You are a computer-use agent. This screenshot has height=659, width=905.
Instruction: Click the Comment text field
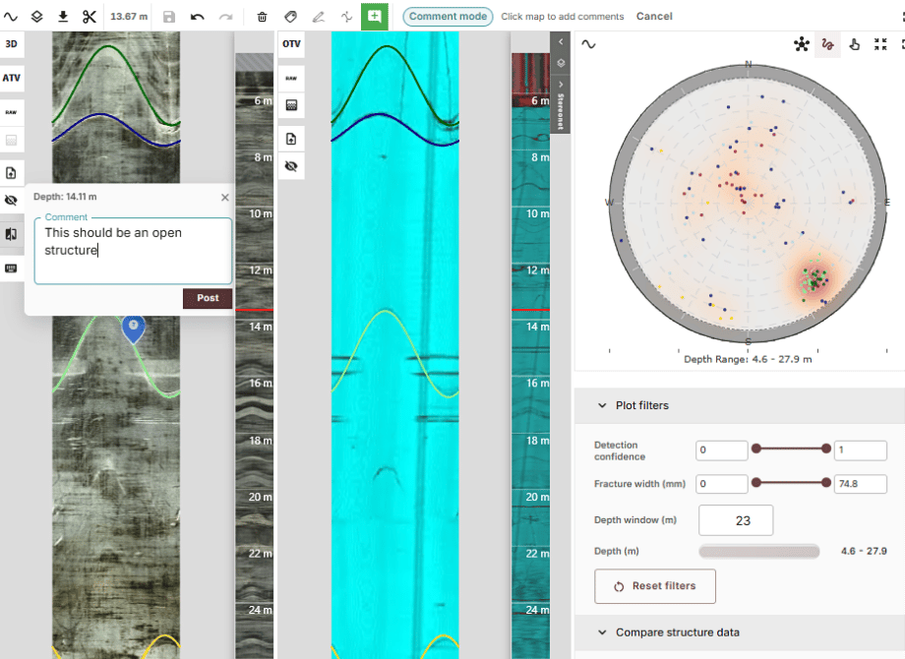coord(134,251)
